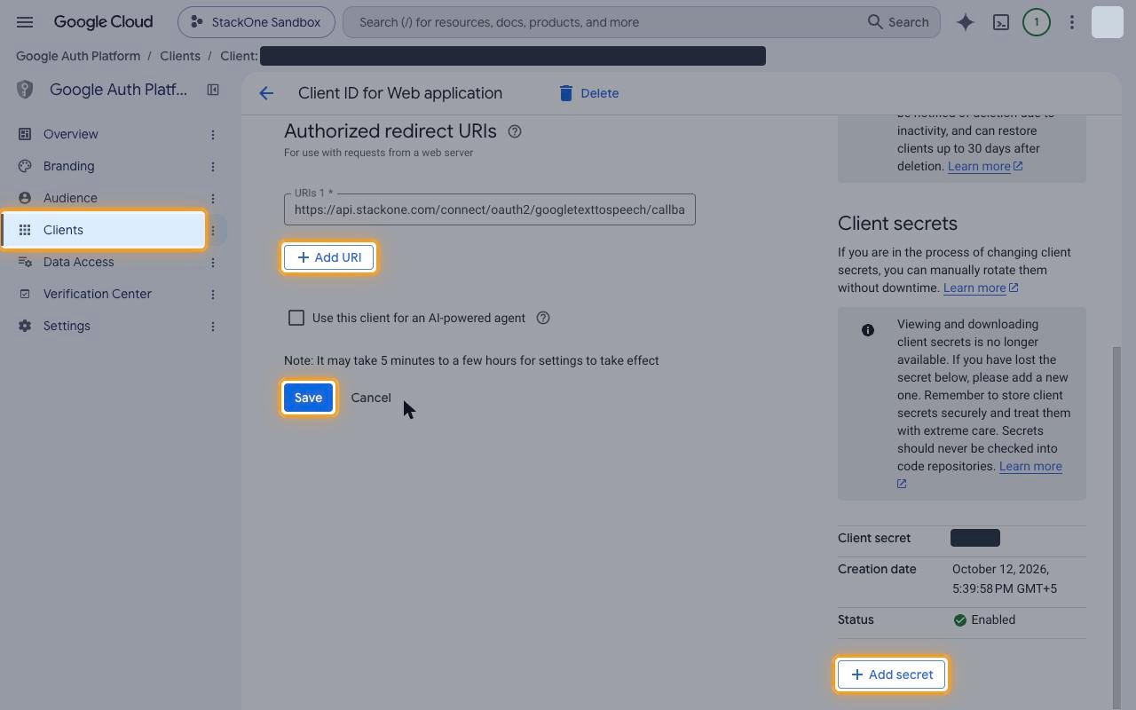The height and width of the screenshot is (710, 1136).
Task: Click the Gemini AI sparkle icon
Action: pyautogui.click(x=966, y=22)
